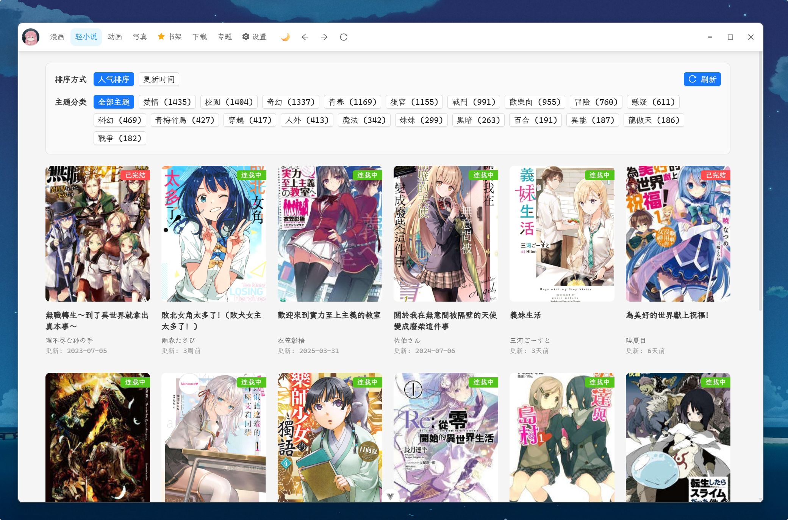Go back using the left arrow
The image size is (788, 520).
305,37
